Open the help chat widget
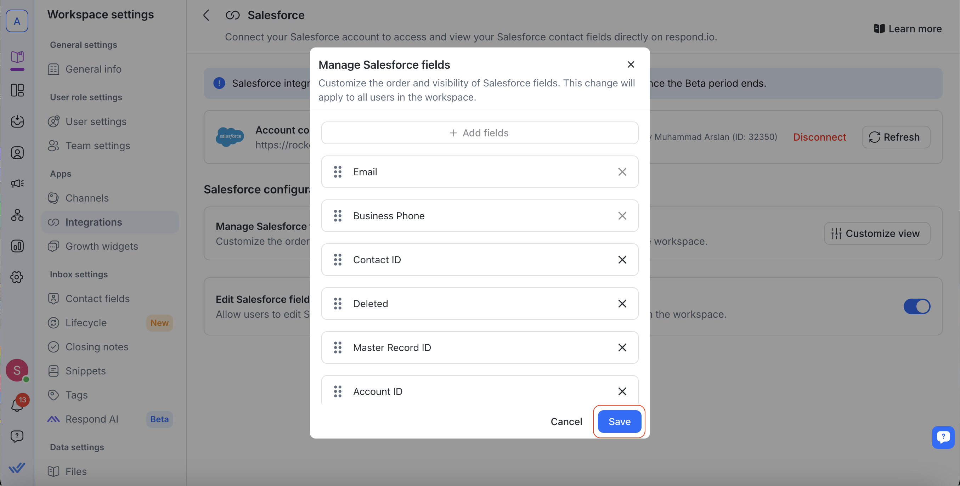960x486 pixels. 943,437
